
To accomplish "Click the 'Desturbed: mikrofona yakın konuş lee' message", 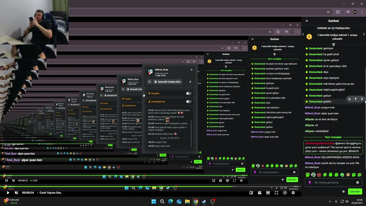I will 329,84.
